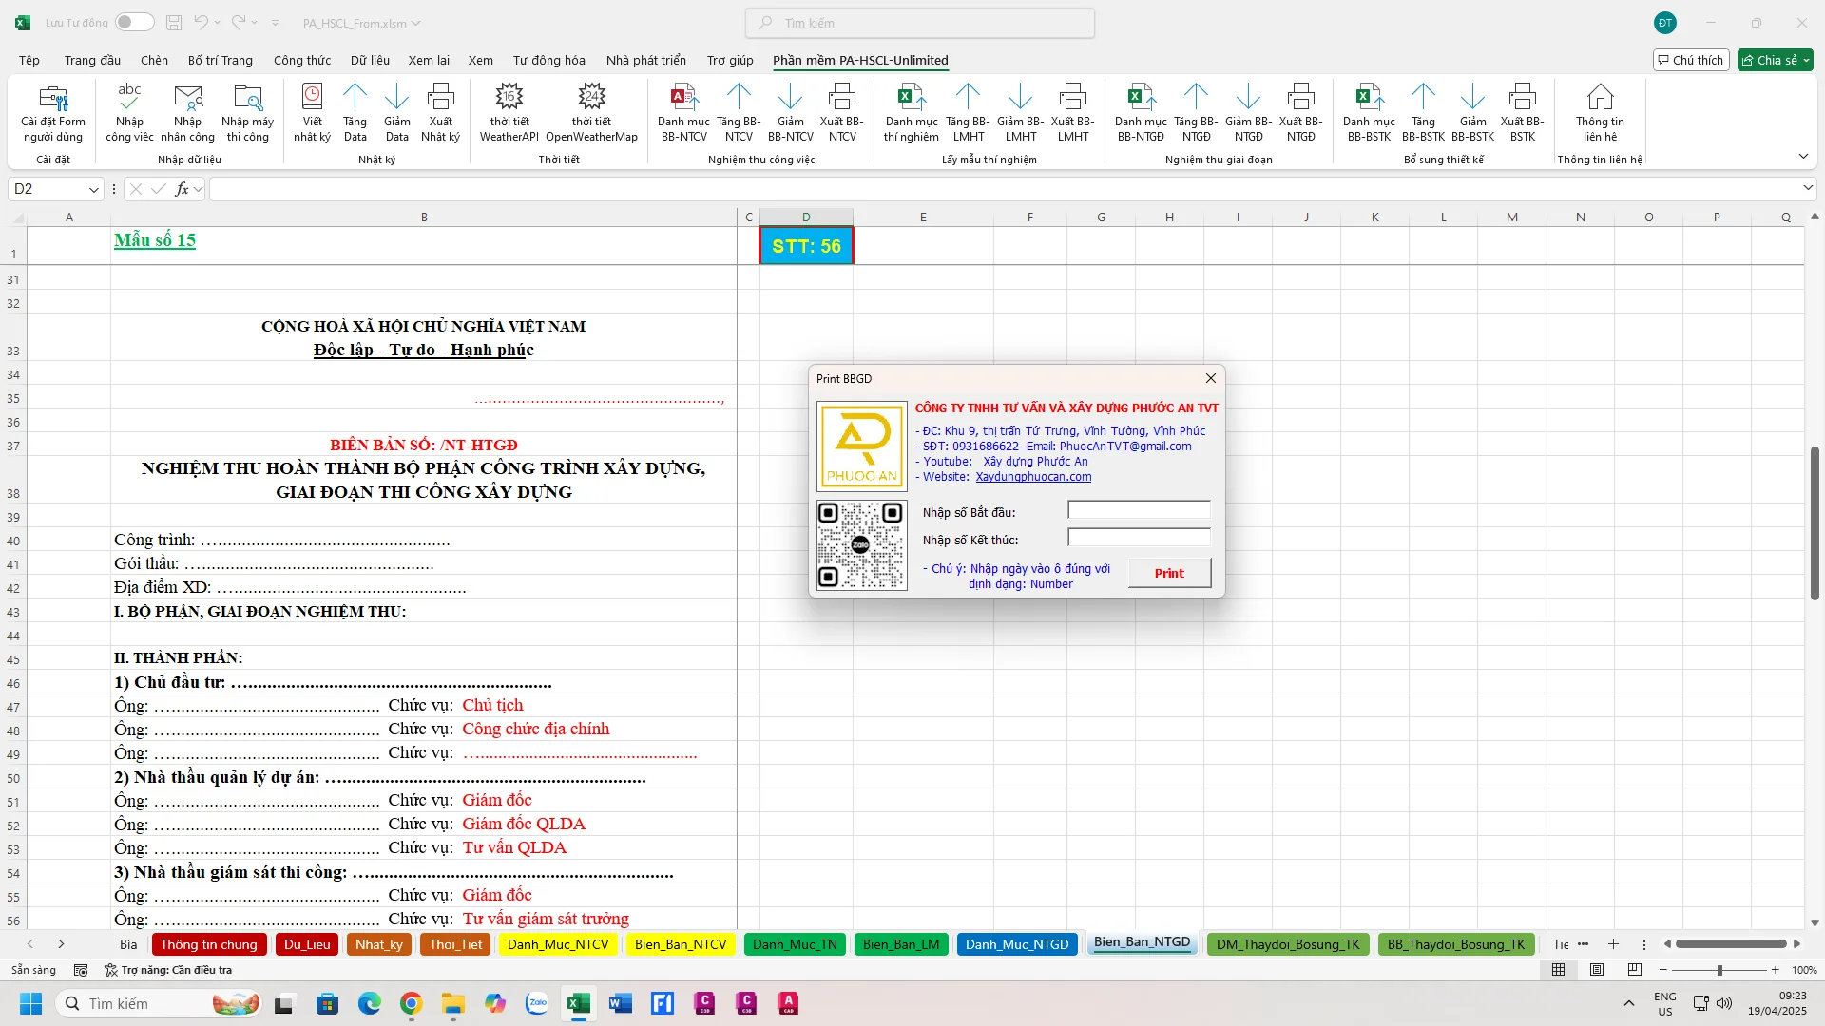The height and width of the screenshot is (1026, 1825).
Task: Click thời tiết OpenWeatherMap icon
Action: coord(591,113)
